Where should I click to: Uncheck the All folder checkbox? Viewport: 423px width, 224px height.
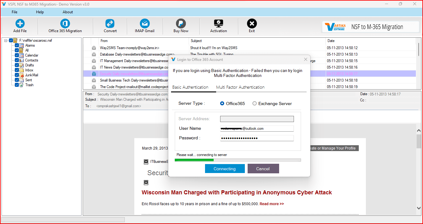tap(17, 50)
